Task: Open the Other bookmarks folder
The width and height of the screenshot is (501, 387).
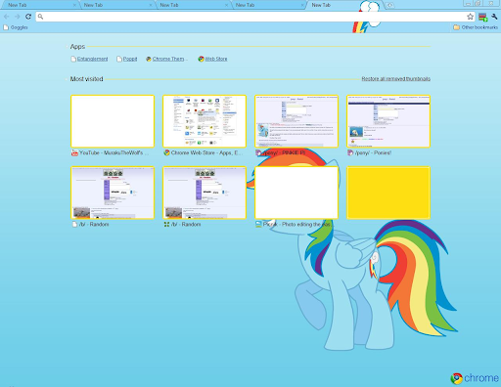Action: [476, 27]
